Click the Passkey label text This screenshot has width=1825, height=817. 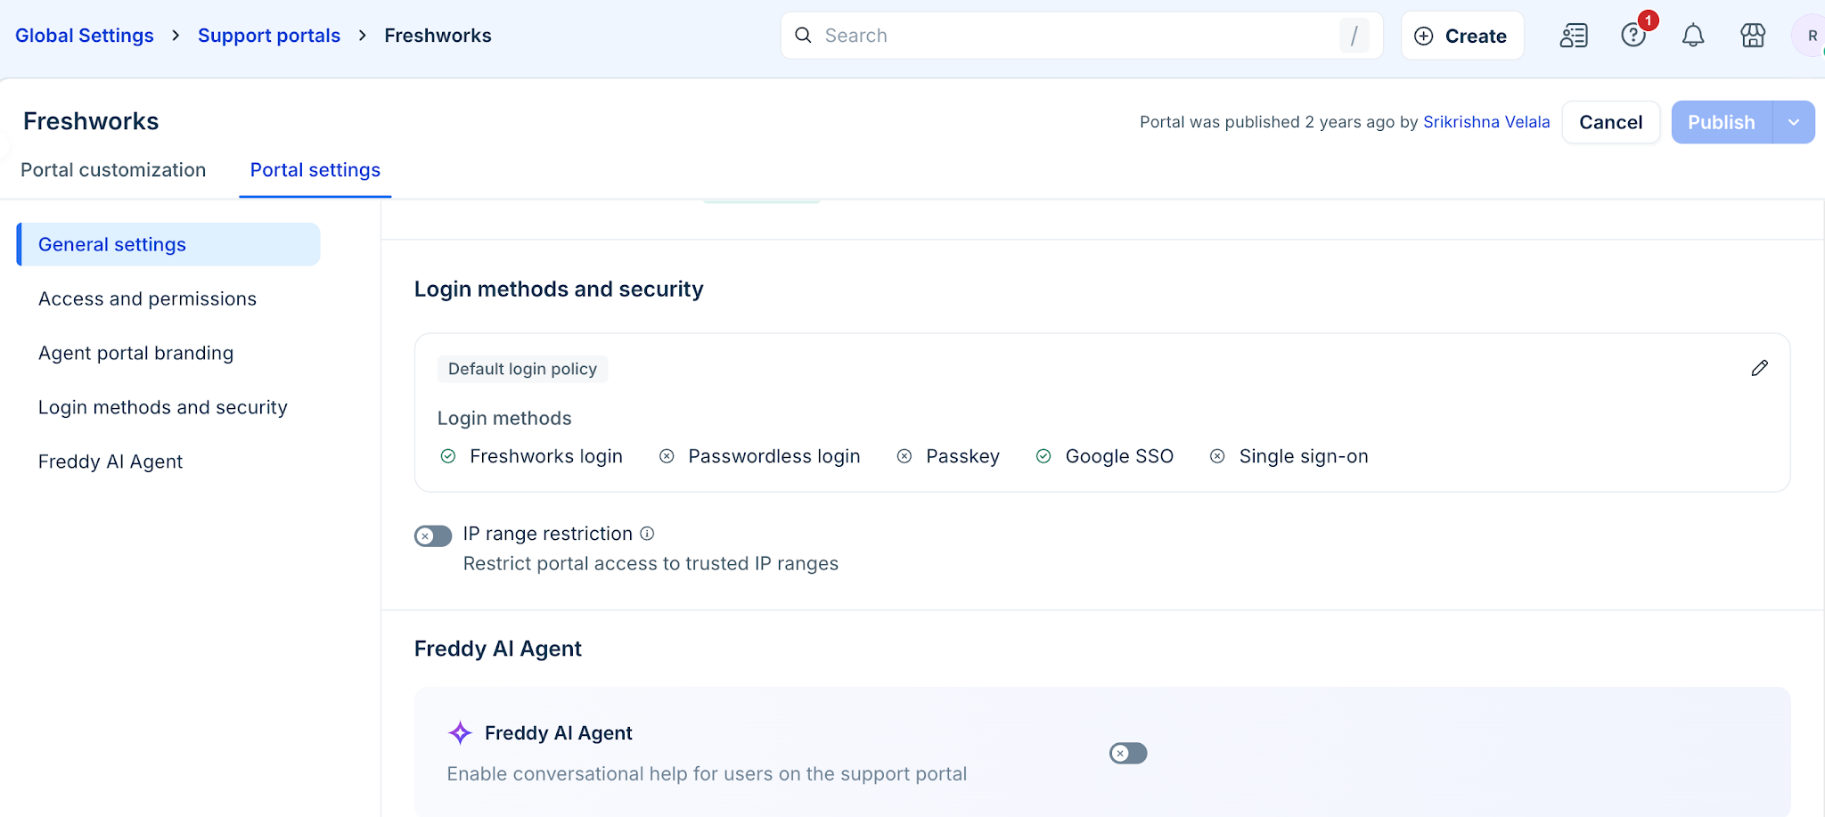(962, 456)
